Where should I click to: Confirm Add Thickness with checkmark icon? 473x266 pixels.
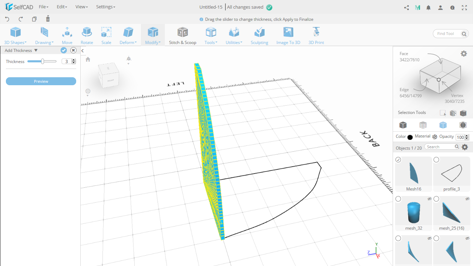point(64,50)
